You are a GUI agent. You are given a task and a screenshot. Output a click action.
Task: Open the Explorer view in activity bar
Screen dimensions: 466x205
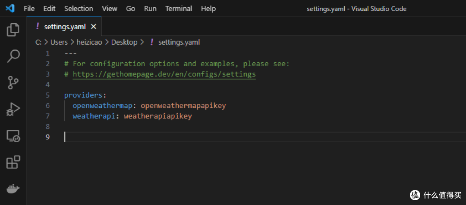point(13,30)
